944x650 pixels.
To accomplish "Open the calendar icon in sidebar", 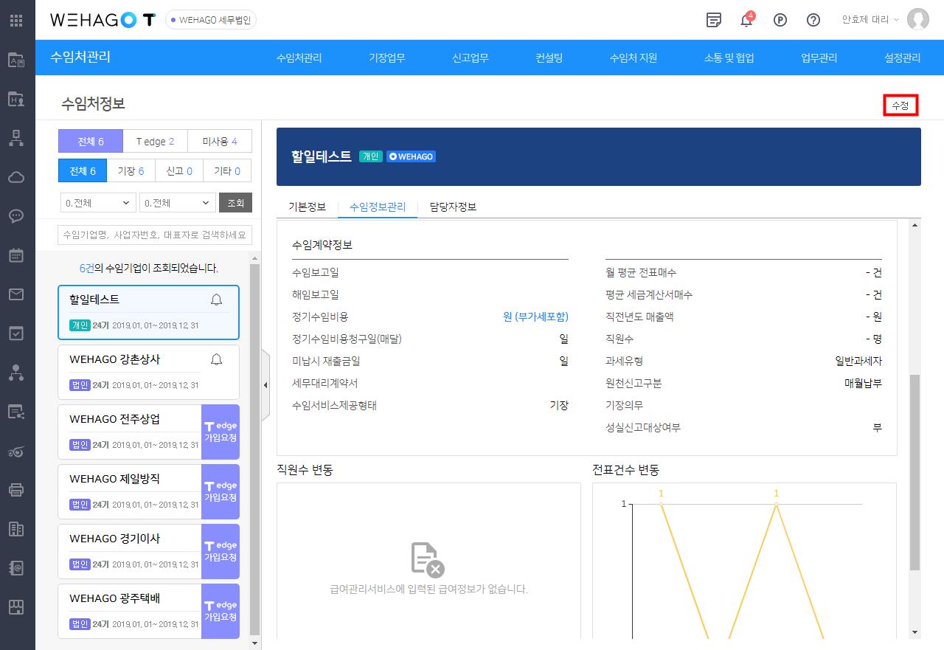I will (x=16, y=255).
